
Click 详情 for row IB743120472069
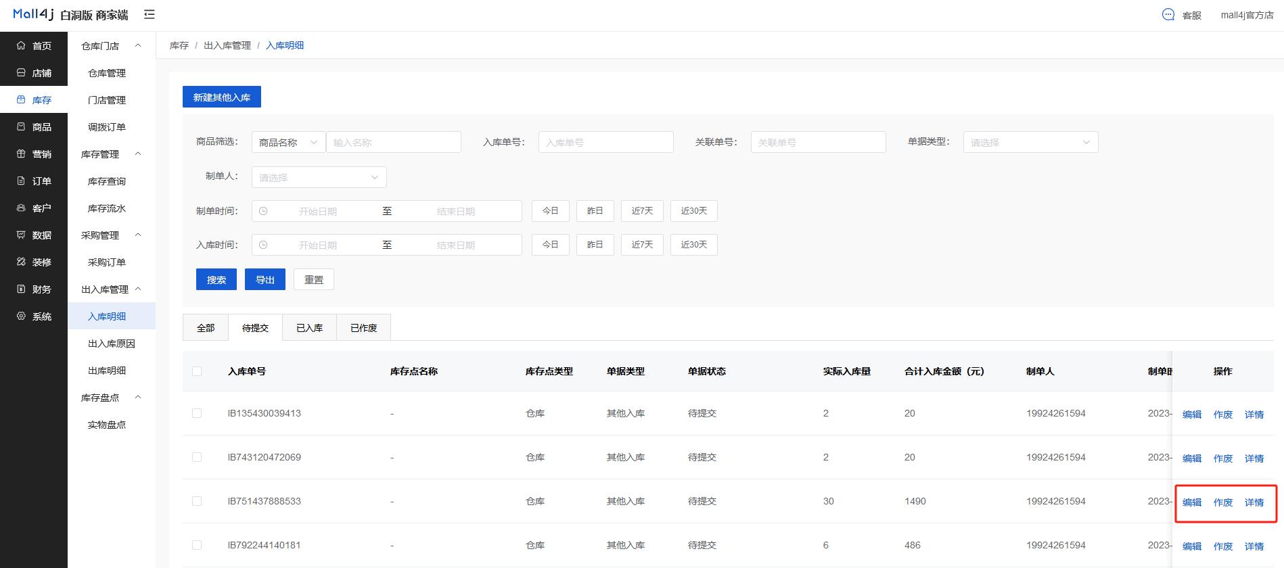pyautogui.click(x=1254, y=458)
